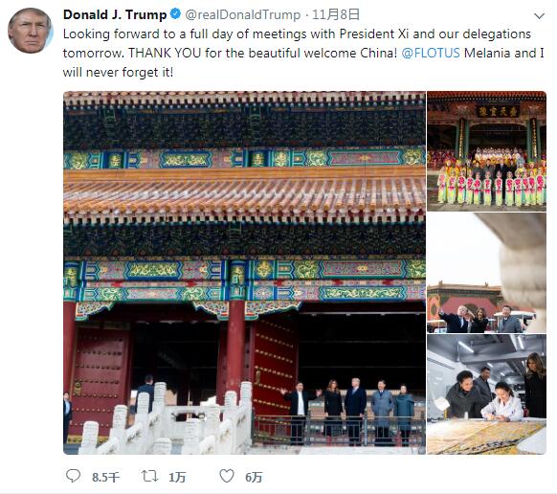
Task: Click the 'will never forget it!' text line
Action: 119,72
